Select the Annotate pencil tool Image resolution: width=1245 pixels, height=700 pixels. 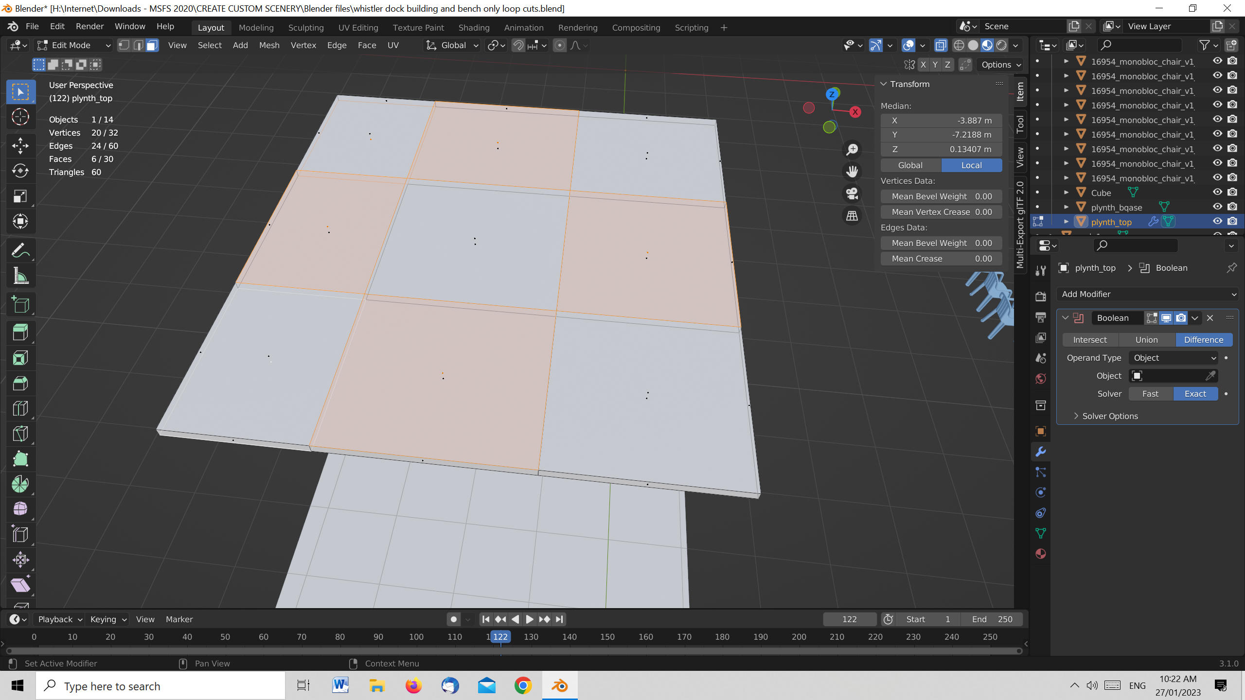pyautogui.click(x=20, y=250)
